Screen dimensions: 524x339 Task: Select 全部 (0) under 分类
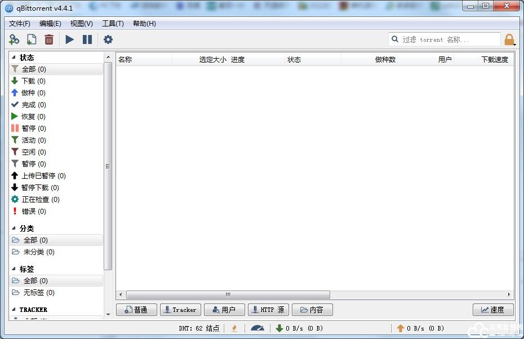(56, 240)
